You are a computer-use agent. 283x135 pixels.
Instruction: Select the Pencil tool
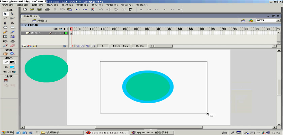[5, 32]
